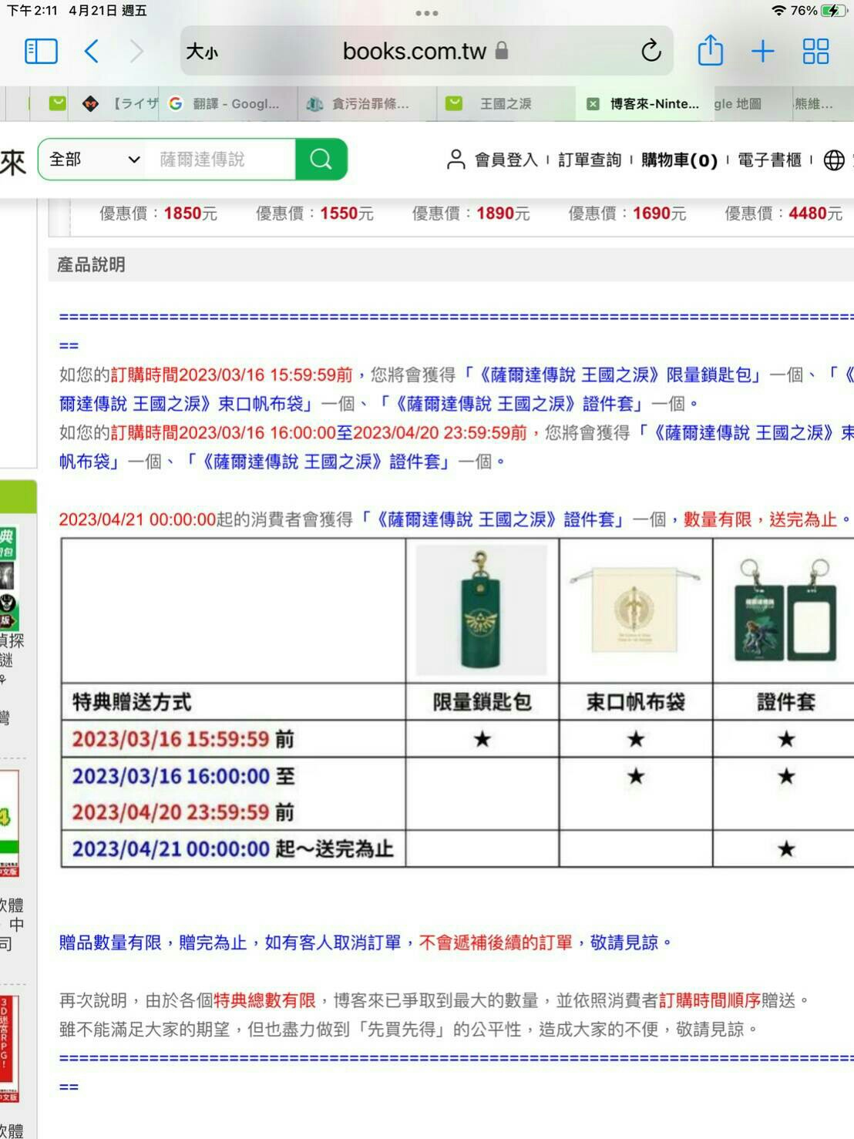This screenshot has height=1139, width=854.
Task: Switch to the 【ライザ tab
Action: click(x=119, y=103)
